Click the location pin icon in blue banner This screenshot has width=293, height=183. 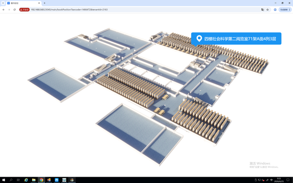[199, 38]
